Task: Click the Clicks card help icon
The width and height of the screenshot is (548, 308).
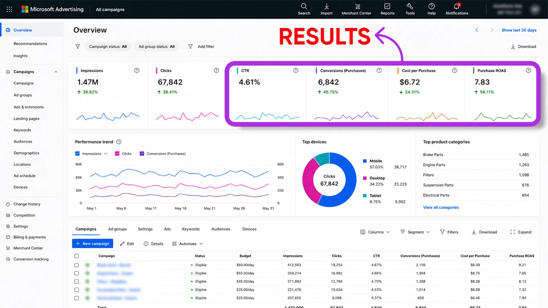Action: 216,70
